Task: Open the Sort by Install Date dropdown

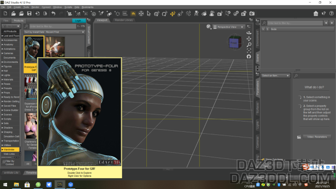Action: coord(54,32)
